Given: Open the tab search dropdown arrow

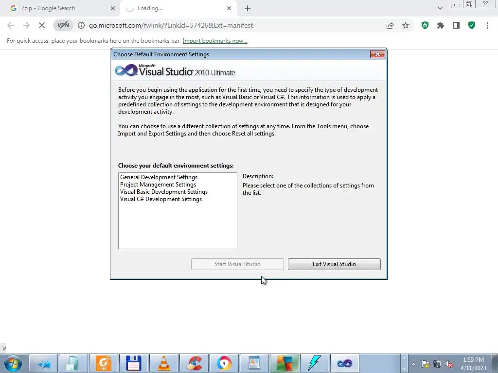Looking at the screenshot, I should (440, 8).
